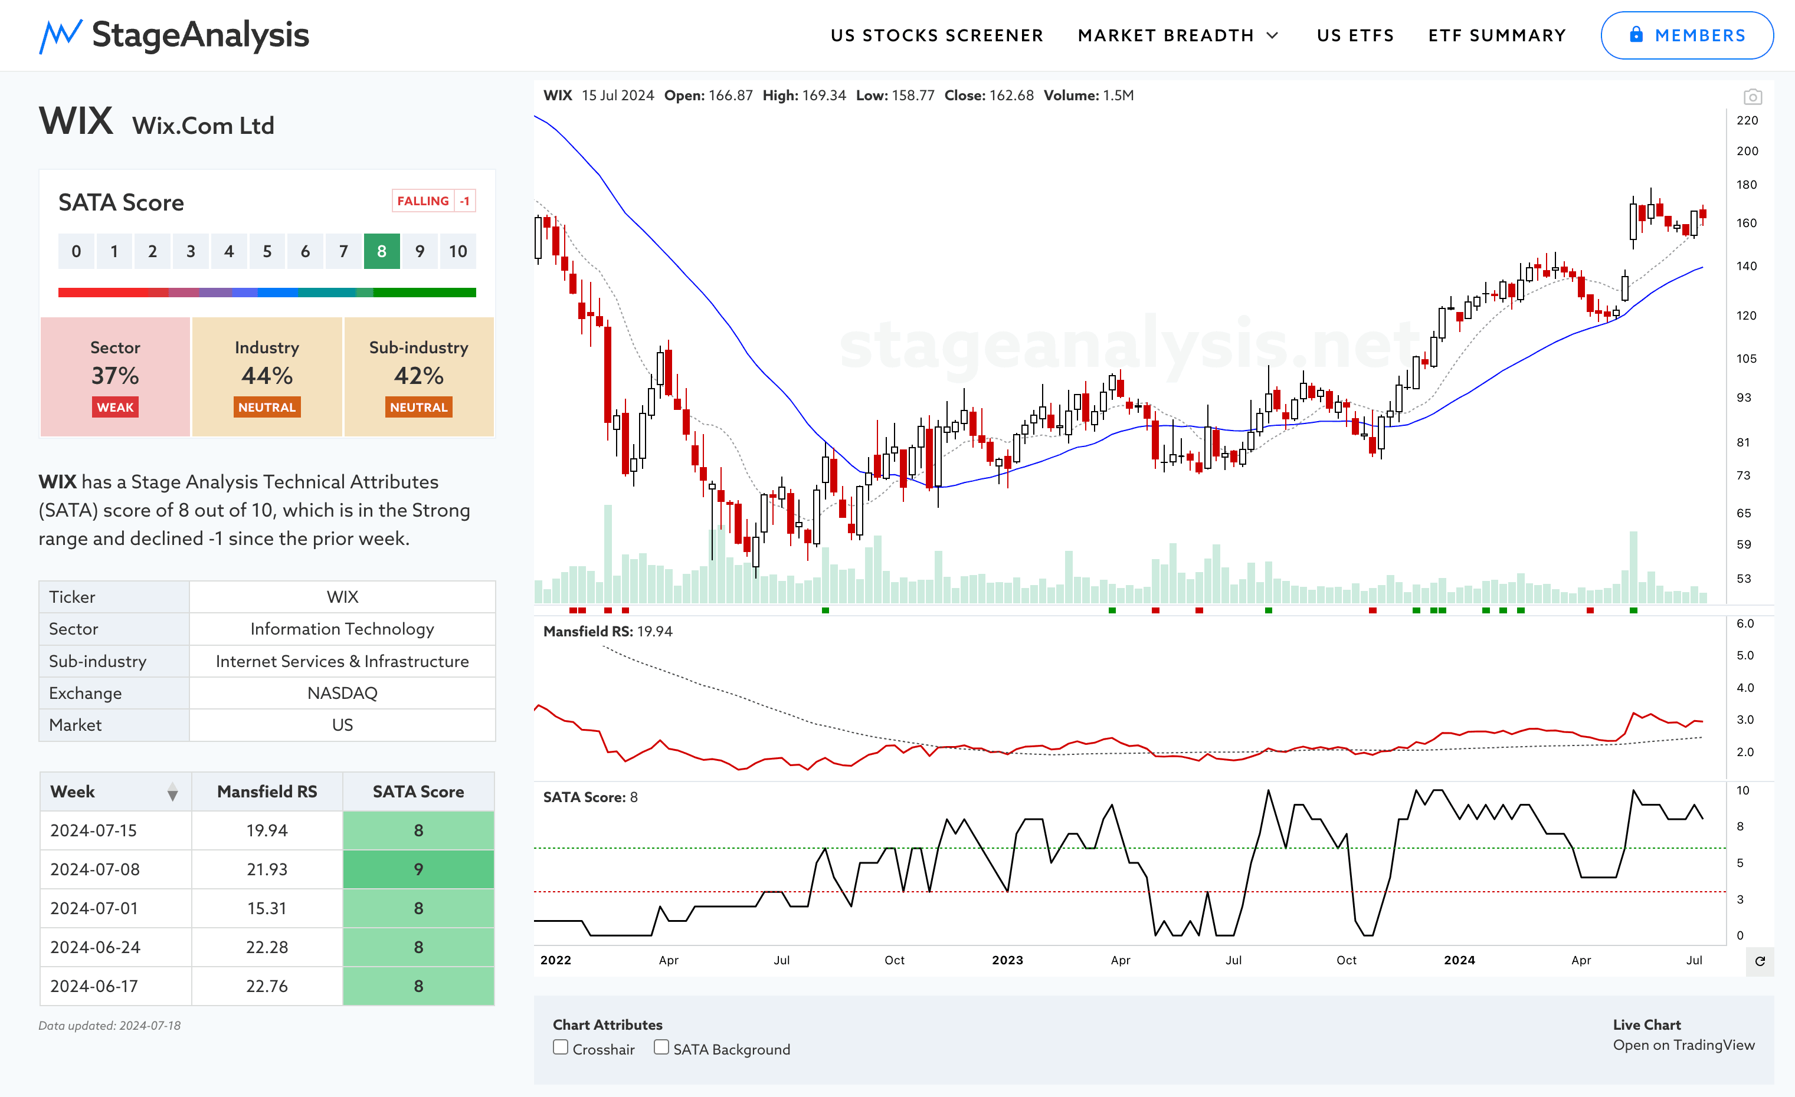
Task: Click Information Technology sector value
Action: point(342,629)
